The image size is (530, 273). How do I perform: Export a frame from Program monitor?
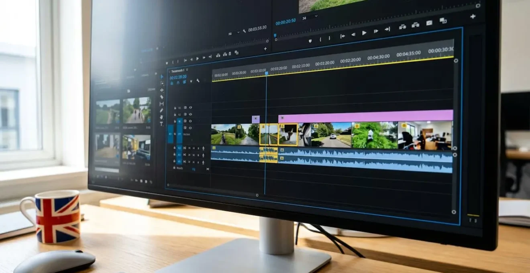click(x=429, y=23)
